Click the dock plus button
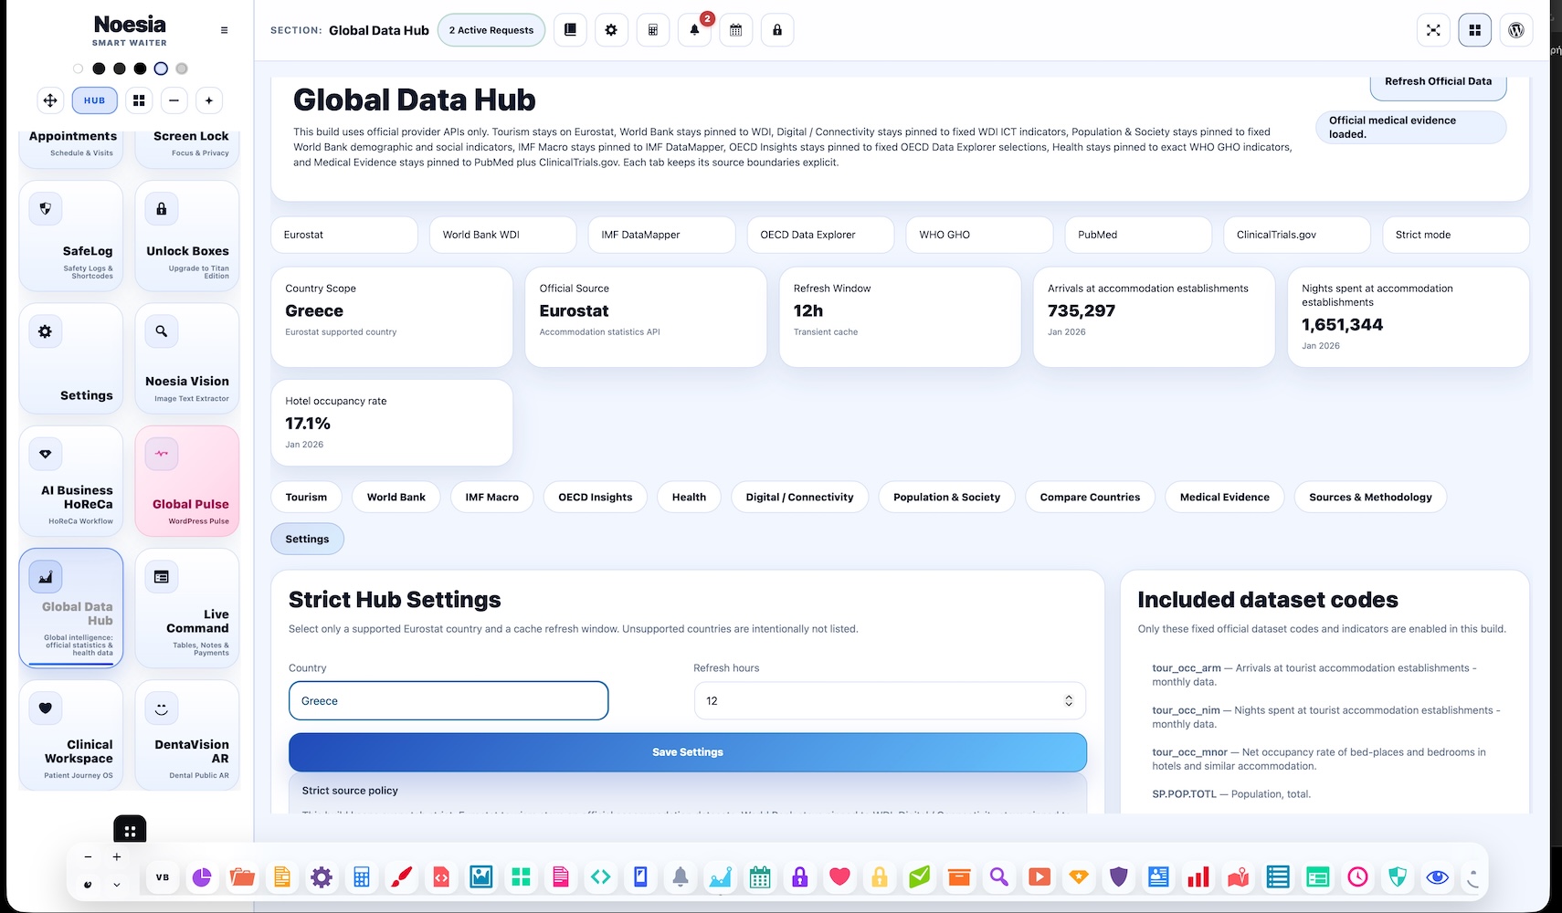 coord(117,857)
